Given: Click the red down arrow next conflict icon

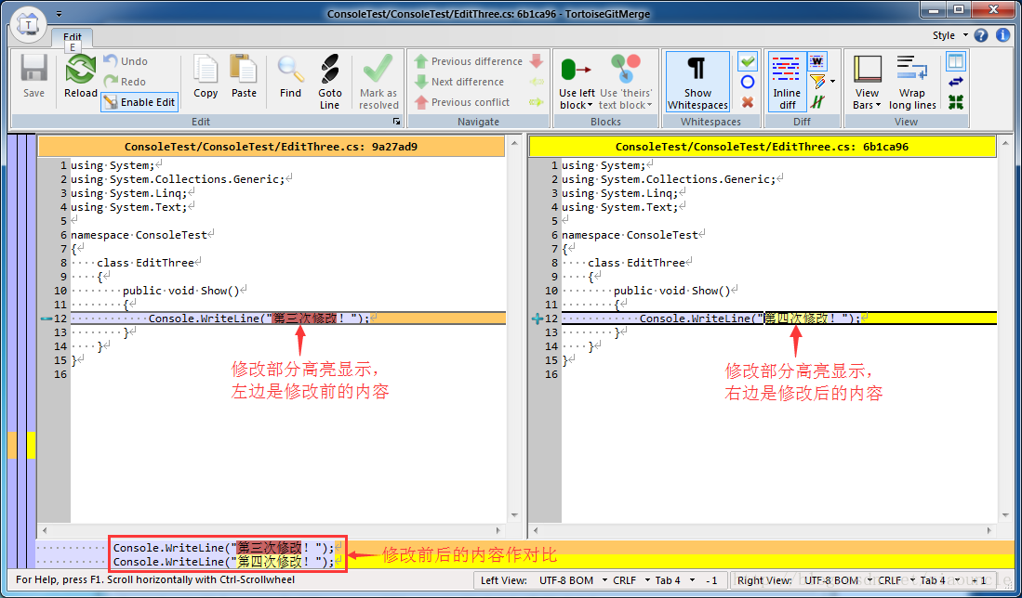Looking at the screenshot, I should (x=537, y=61).
